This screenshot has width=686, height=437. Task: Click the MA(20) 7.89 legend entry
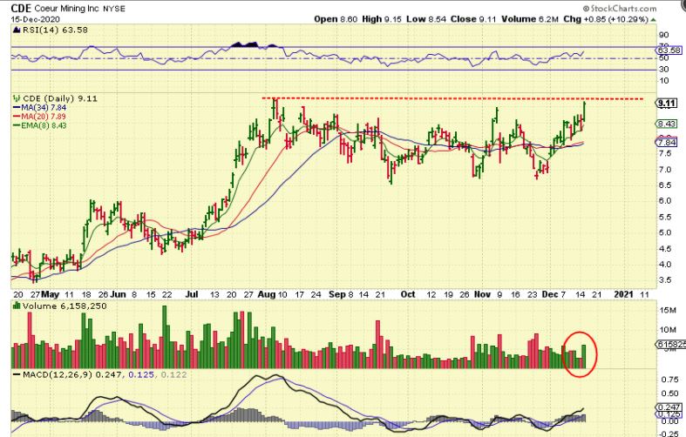pos(44,117)
